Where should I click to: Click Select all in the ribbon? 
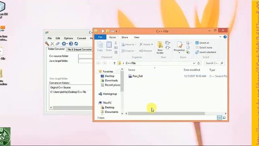pyautogui.click(x=202, y=43)
